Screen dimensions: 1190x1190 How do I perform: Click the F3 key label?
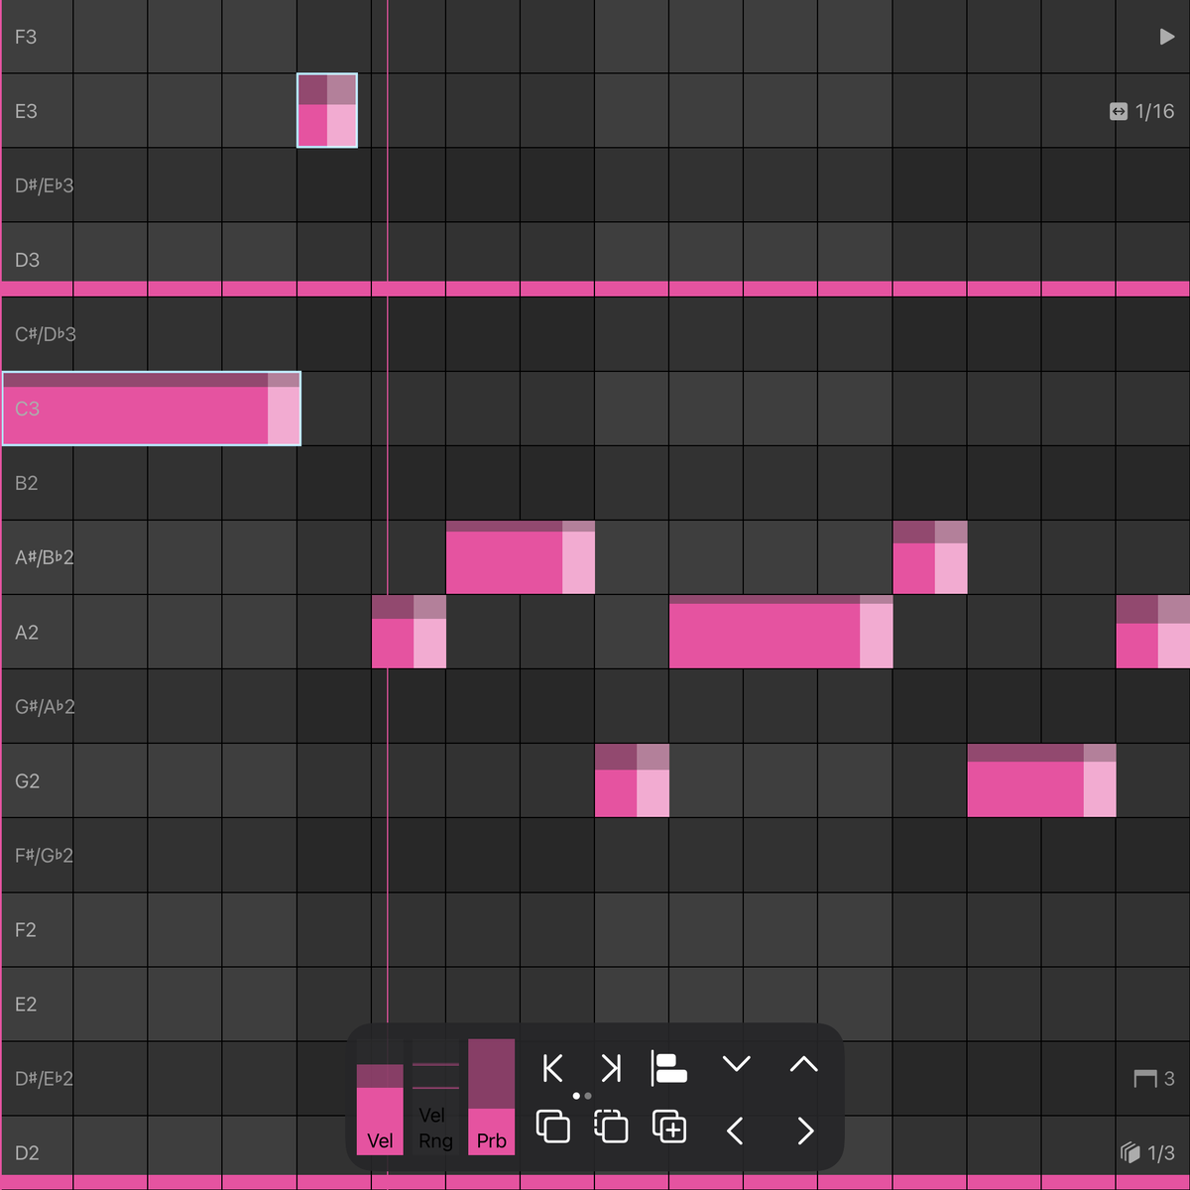coord(26,37)
